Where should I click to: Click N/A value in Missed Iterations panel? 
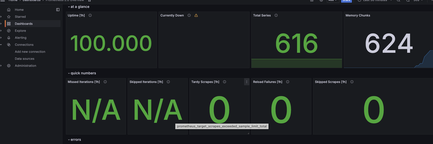tap(96, 110)
